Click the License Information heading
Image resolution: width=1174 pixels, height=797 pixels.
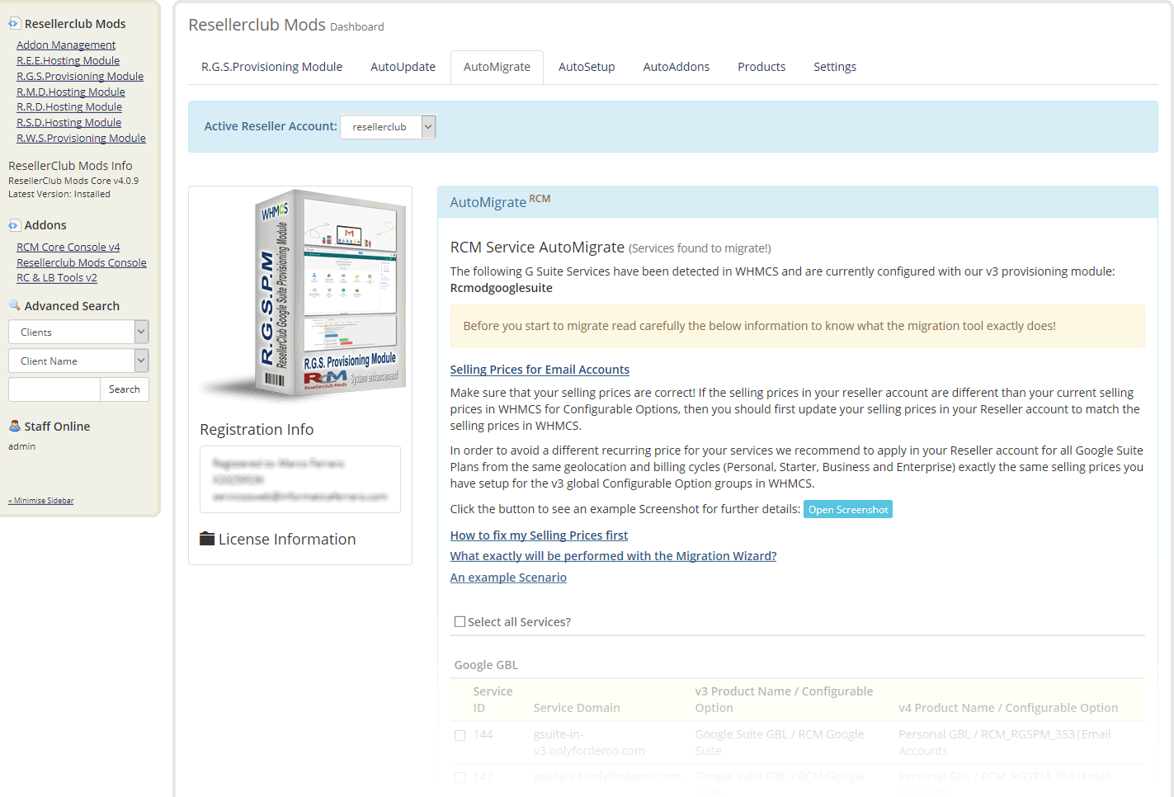click(x=287, y=539)
